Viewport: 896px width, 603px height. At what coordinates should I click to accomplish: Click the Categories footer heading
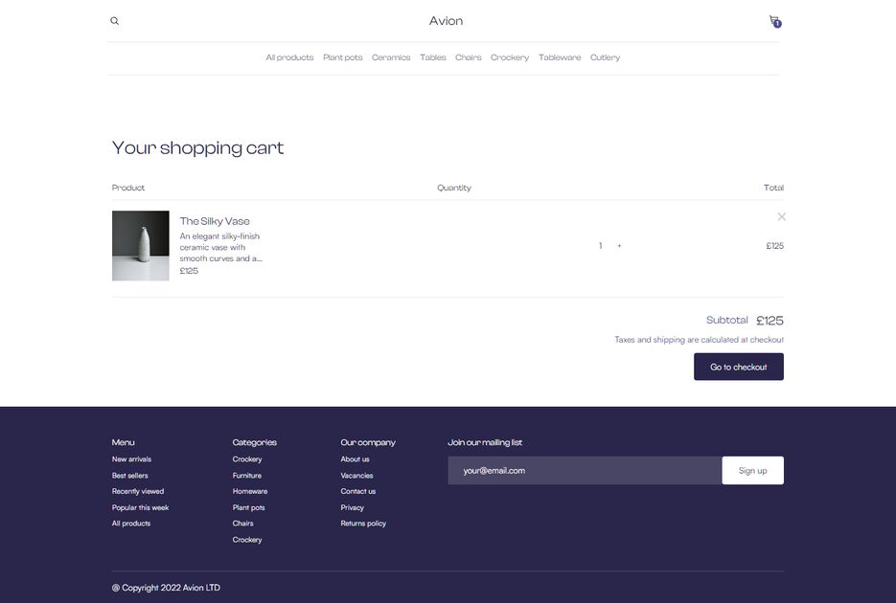254,443
